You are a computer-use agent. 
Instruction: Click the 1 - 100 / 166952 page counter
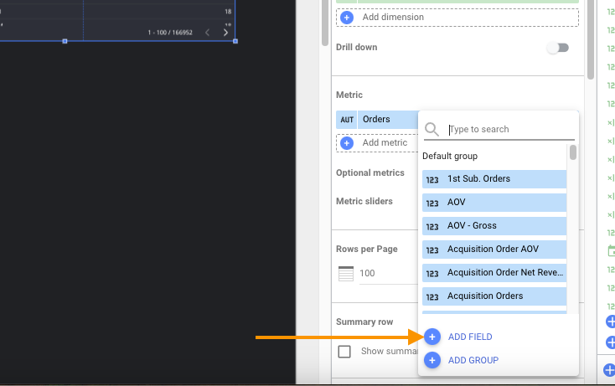coord(170,33)
